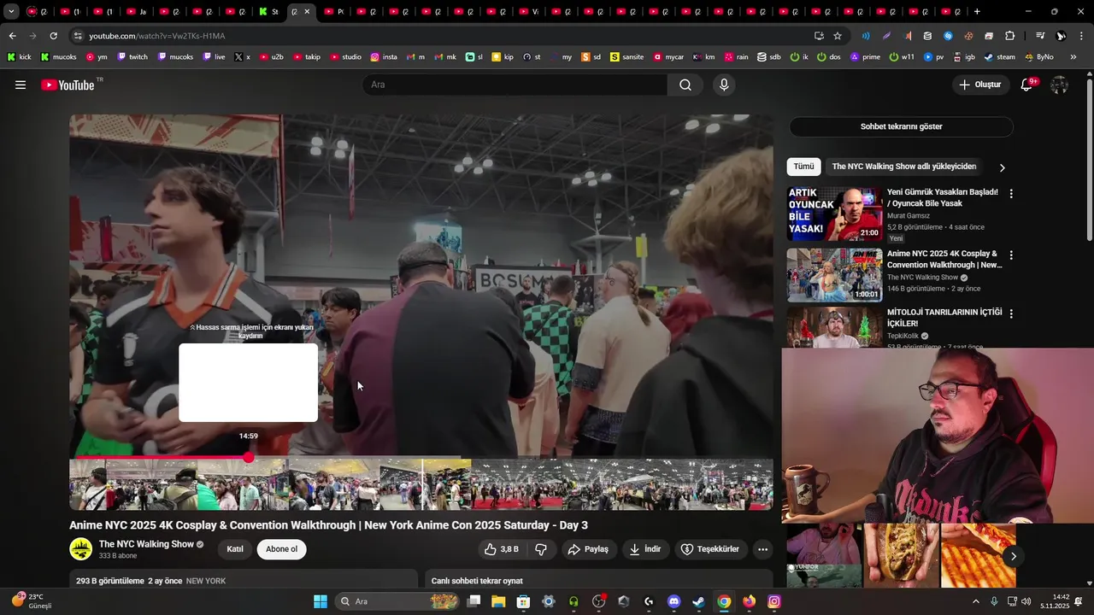Open the insta bookmark
Image resolution: width=1094 pixels, height=615 pixels.
point(384,57)
